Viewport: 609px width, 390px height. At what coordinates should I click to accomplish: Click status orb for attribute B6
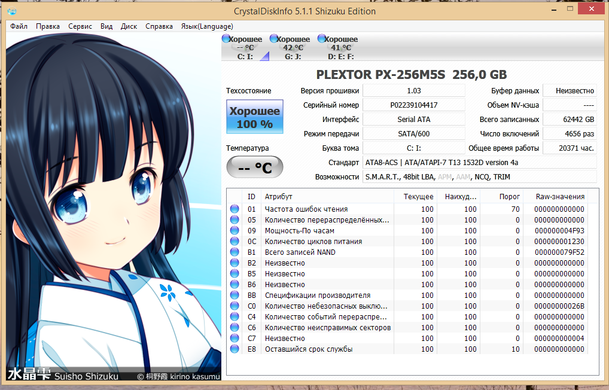(235, 284)
